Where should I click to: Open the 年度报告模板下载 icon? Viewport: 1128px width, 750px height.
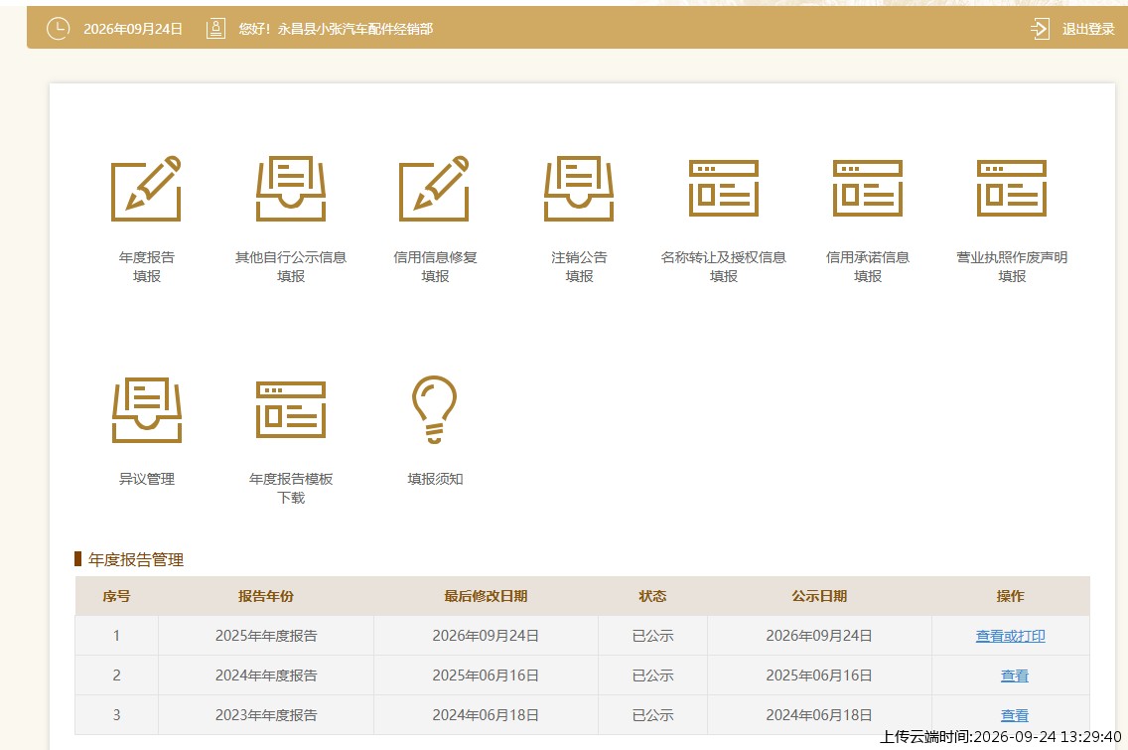(291, 410)
